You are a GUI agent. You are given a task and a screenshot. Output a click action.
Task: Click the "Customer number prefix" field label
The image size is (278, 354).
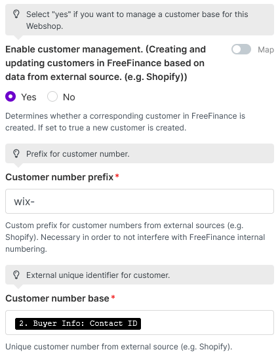[x=60, y=177]
